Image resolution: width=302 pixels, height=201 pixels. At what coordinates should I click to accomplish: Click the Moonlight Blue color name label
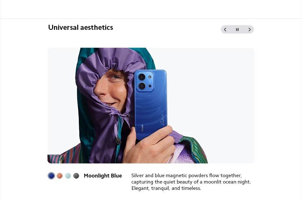pos(103,176)
